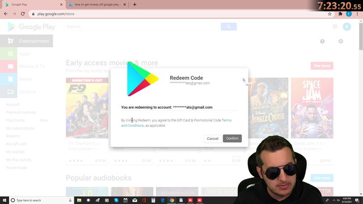
Task: Open My Play activity in sidebar
Action: click(x=19, y=160)
